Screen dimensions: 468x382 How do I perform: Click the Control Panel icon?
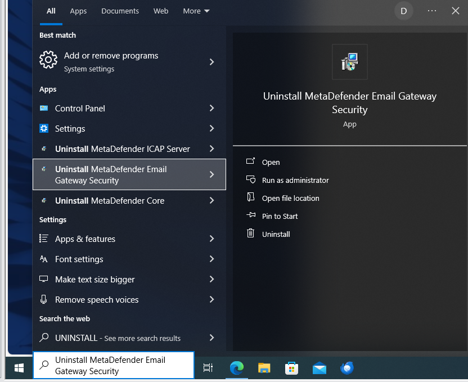point(44,108)
